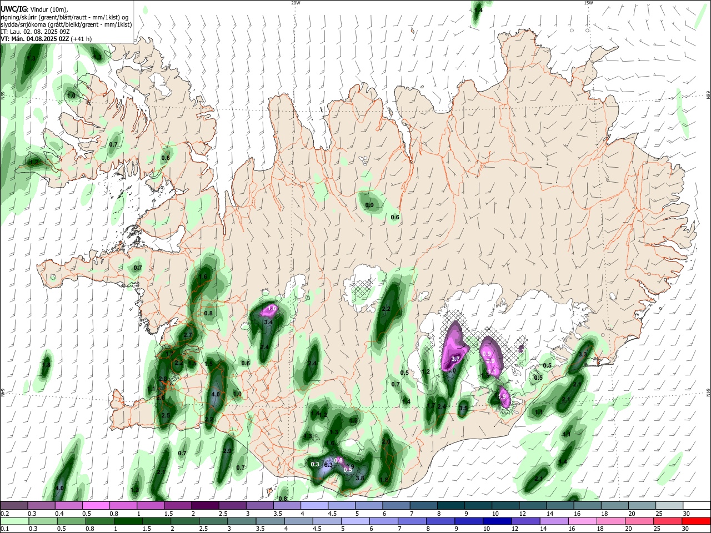Select the light pink swatch labeled 16 in the bottom legend row
Screen dimensions: 711x533
(x=583, y=521)
